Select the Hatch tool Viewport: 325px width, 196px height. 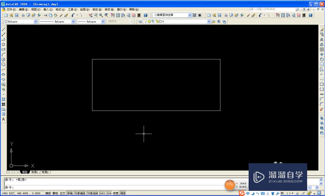(x=3, y=99)
